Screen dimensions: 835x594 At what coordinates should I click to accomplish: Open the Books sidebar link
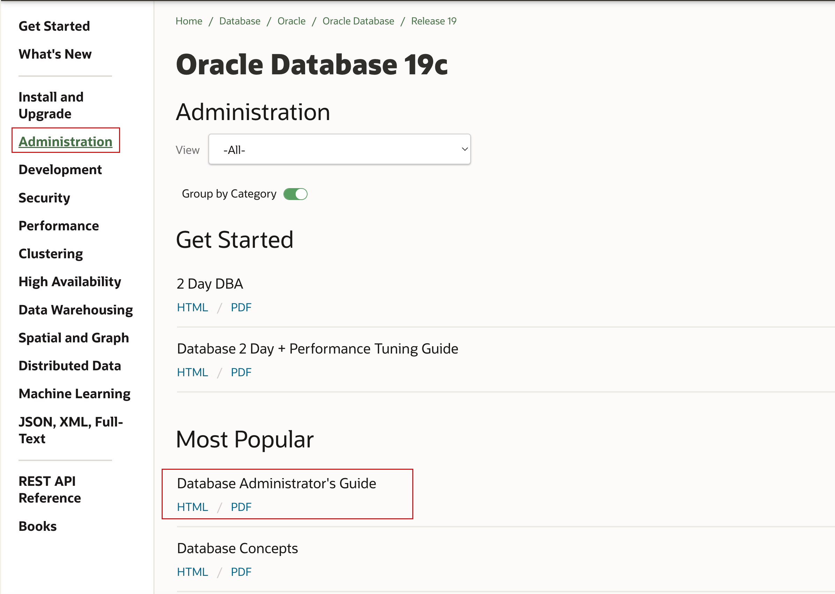38,526
